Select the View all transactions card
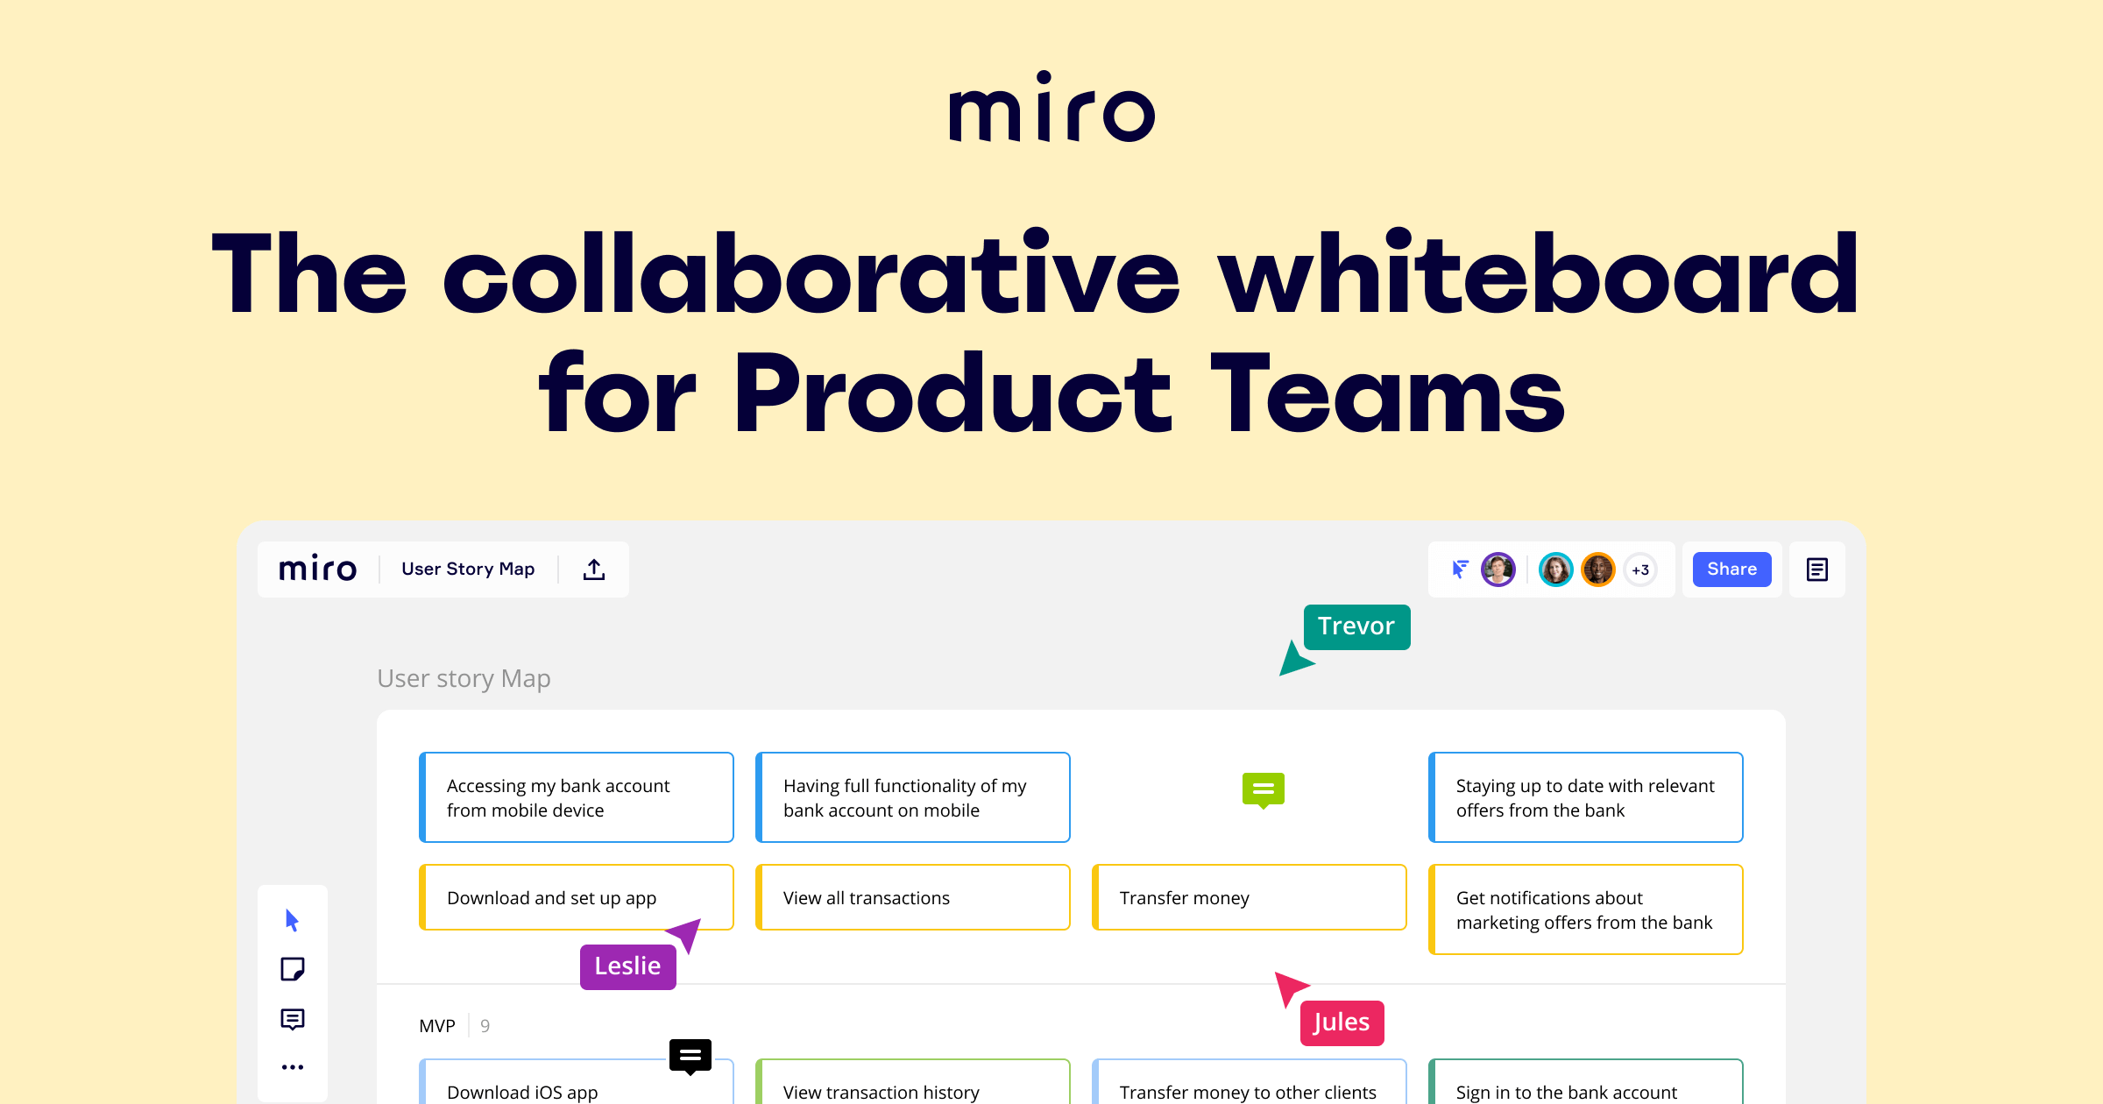This screenshot has width=2103, height=1104. tap(913, 898)
